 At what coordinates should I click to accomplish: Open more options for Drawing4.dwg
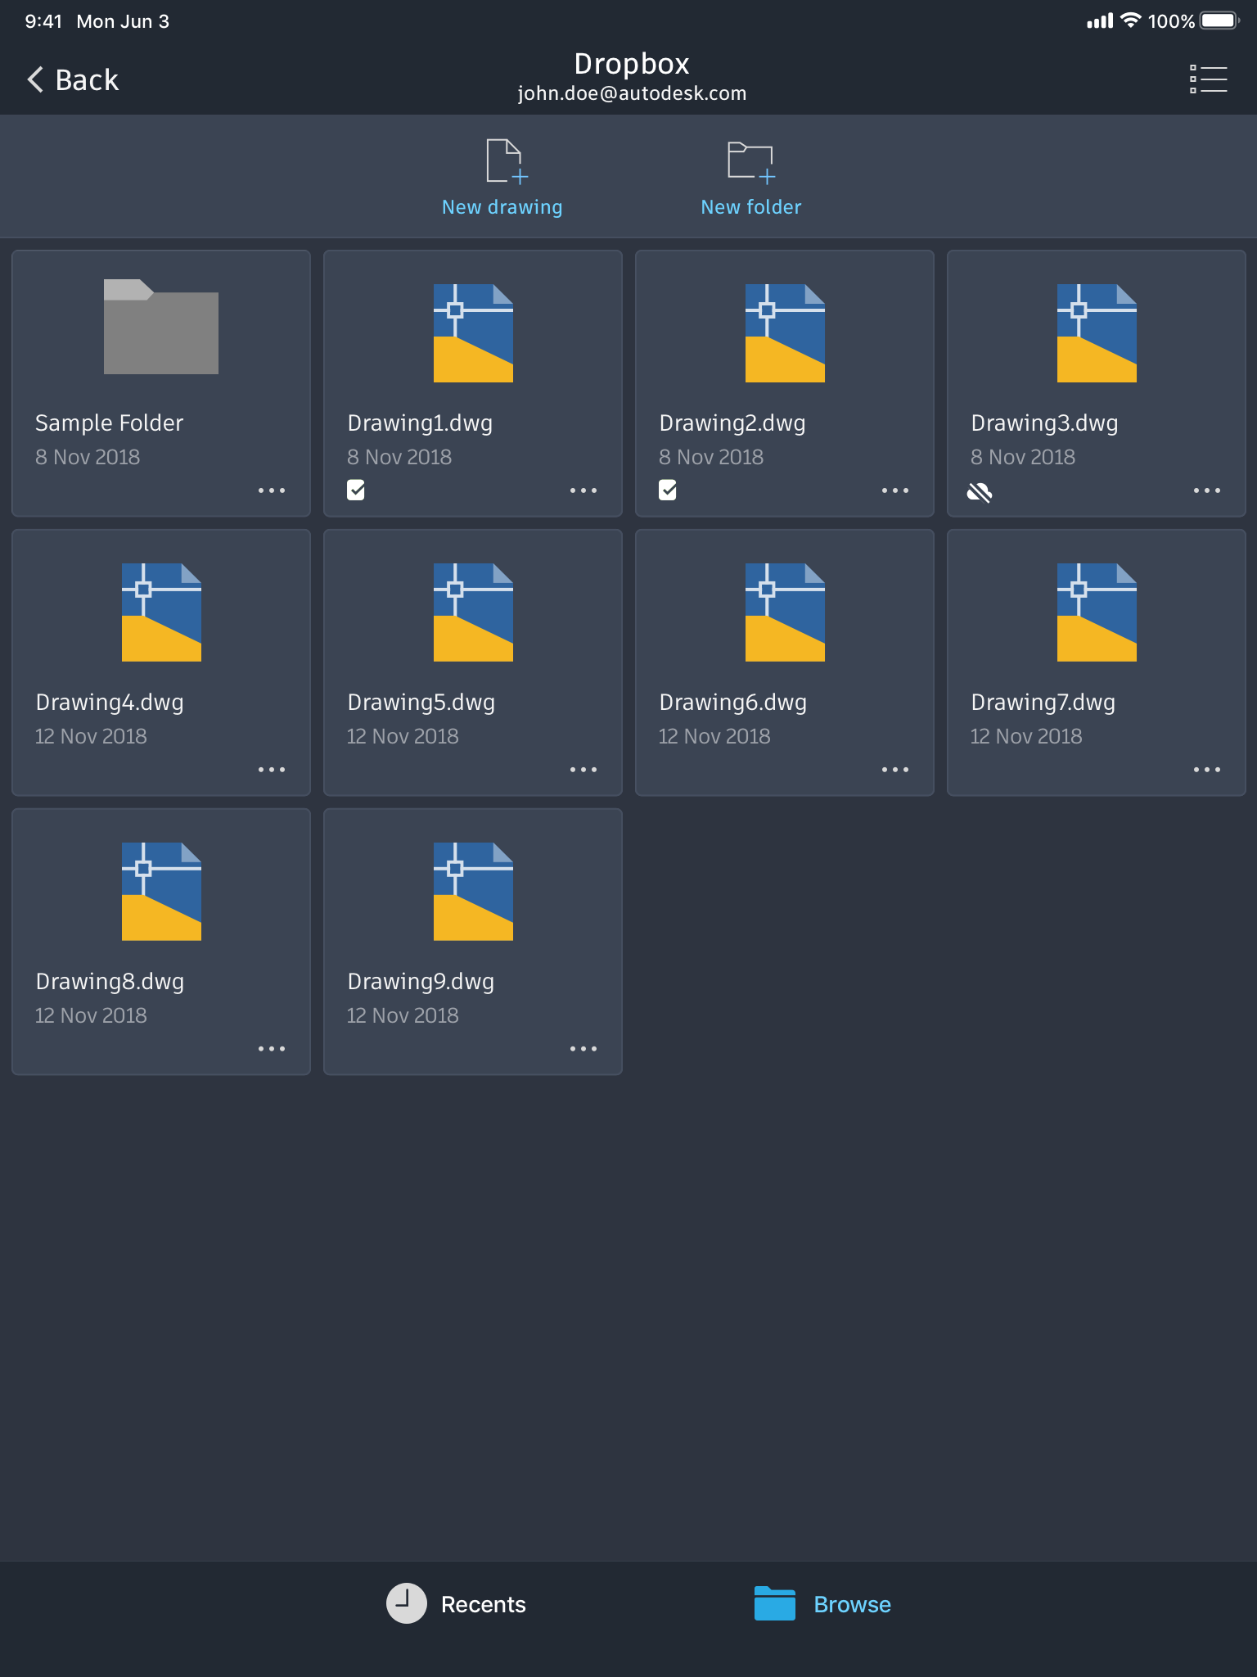pos(272,770)
